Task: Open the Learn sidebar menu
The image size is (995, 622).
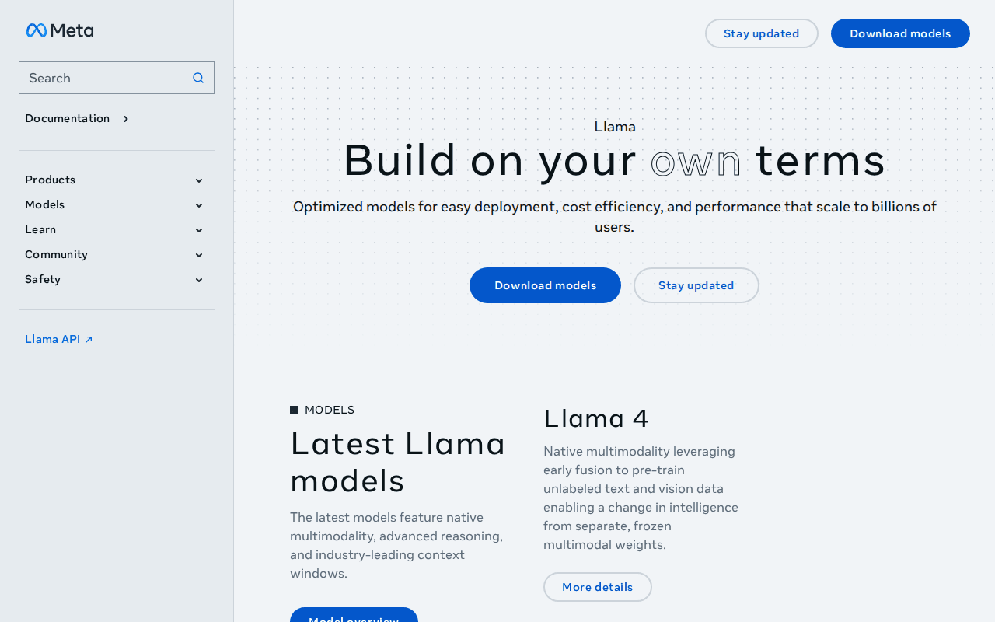Action: [117, 229]
